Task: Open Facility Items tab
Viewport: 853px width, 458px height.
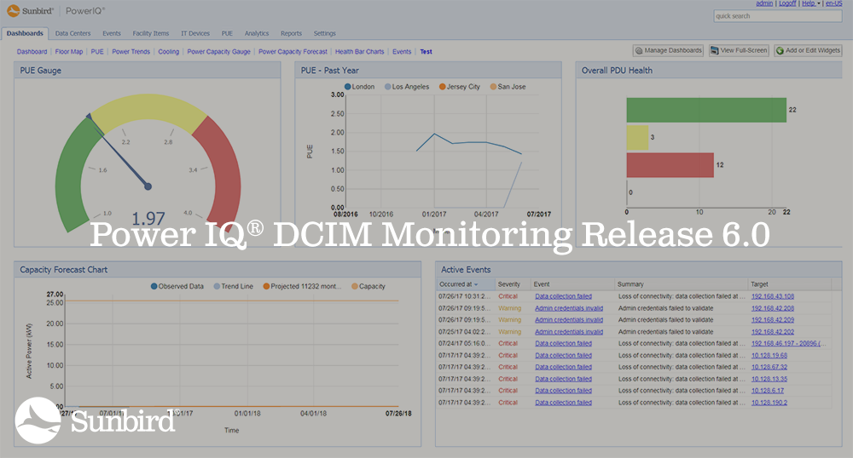Action: point(151,34)
